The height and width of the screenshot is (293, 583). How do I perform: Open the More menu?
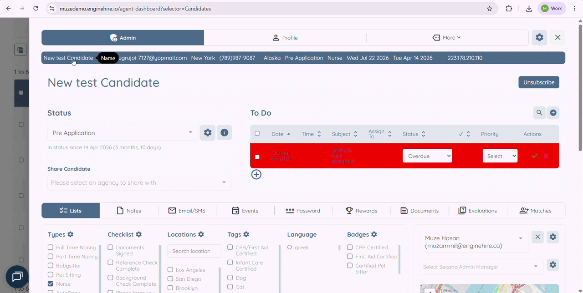447,38
